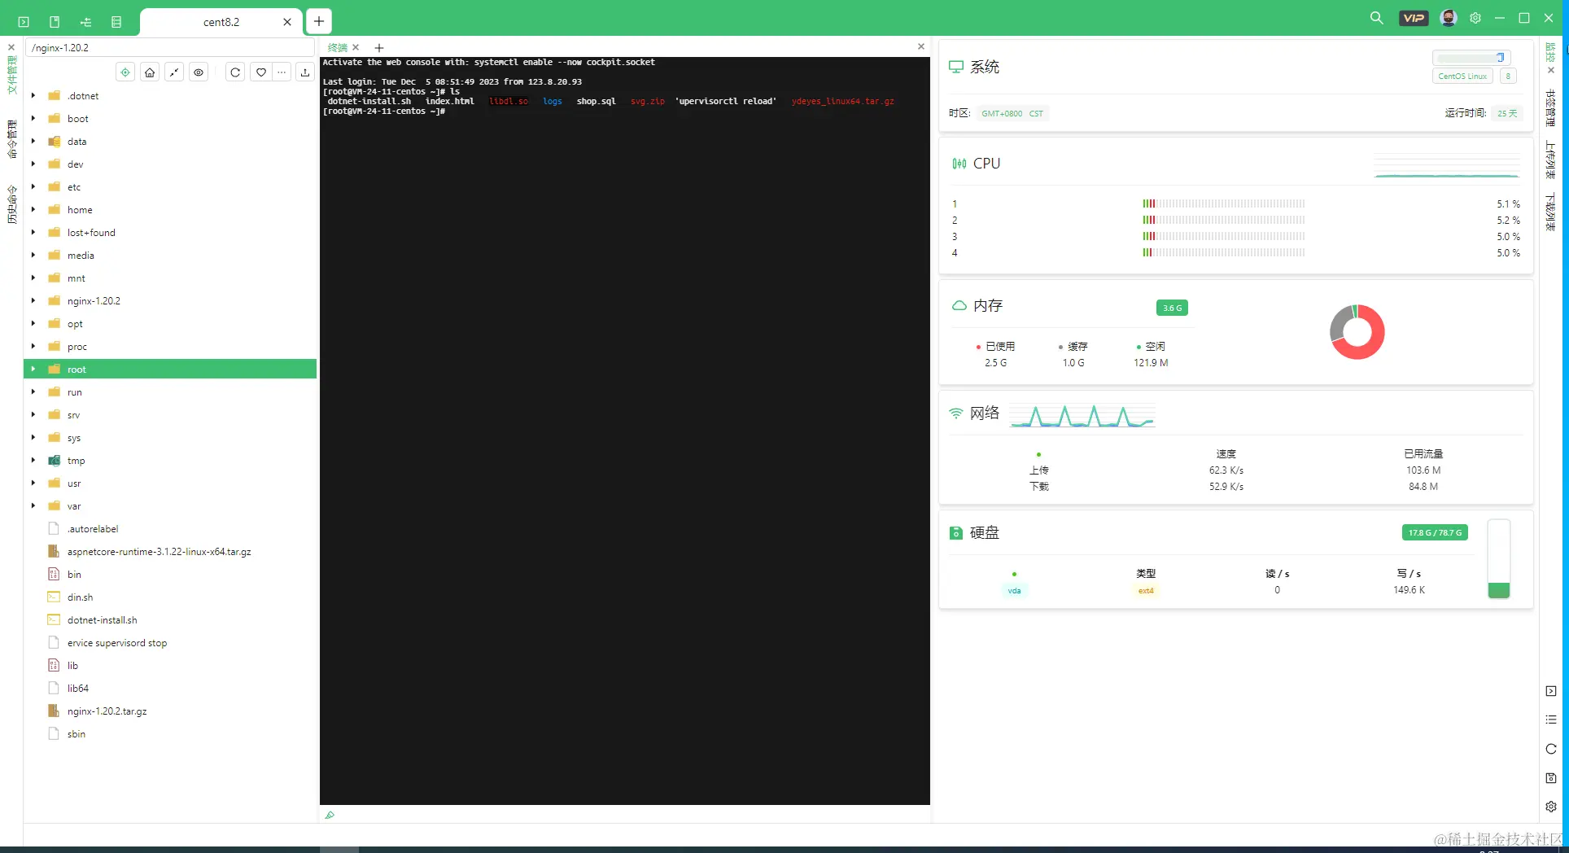
Task: Open the 书签管理 bookmark tab
Action: pyautogui.click(x=1550, y=107)
